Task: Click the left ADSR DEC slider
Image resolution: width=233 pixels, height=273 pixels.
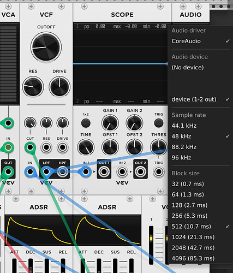Action: 31,266
